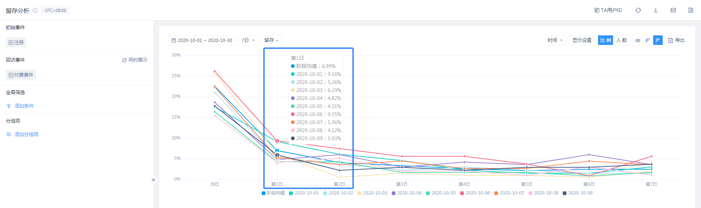Toggle display to 人数 mode
The width and height of the screenshot is (701, 208).
(x=621, y=40)
